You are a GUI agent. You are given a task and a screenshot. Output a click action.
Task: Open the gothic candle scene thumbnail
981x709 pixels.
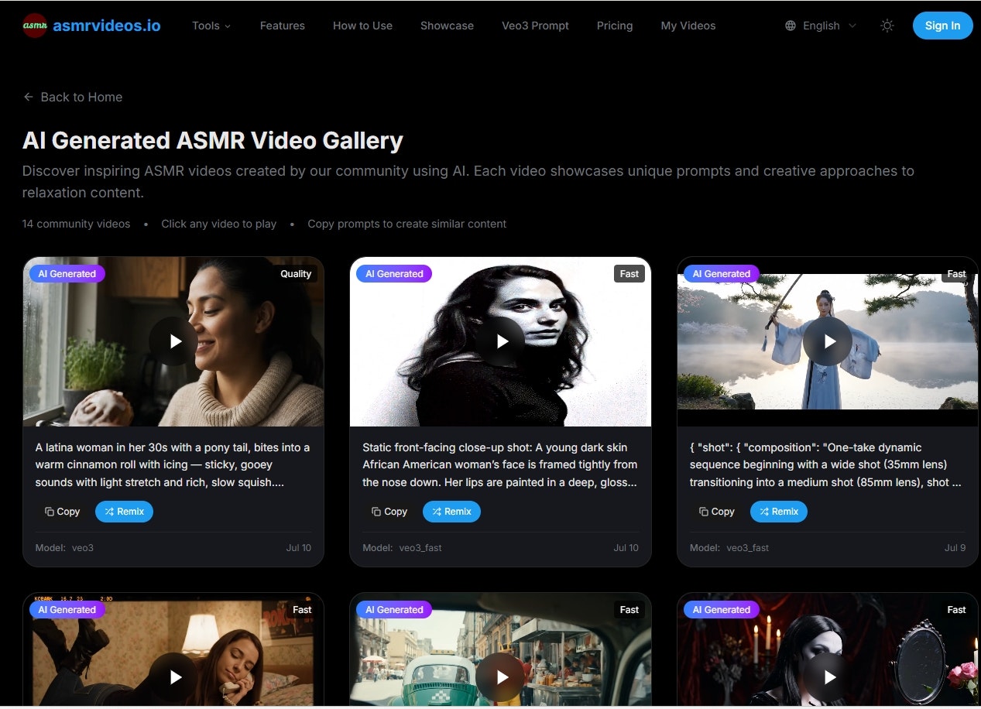point(828,650)
